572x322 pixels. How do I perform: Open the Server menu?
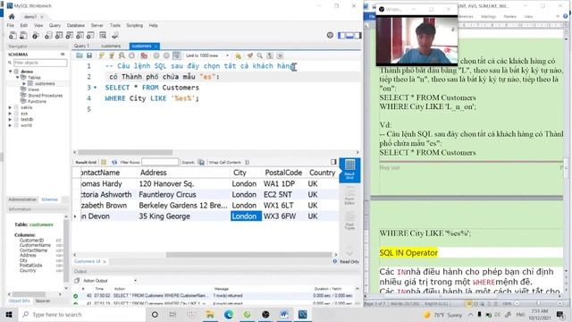[x=97, y=25]
